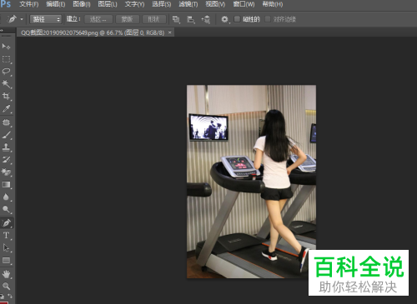Select the History Brush tool
Screen dimensions: 417x304
pos(6,160)
